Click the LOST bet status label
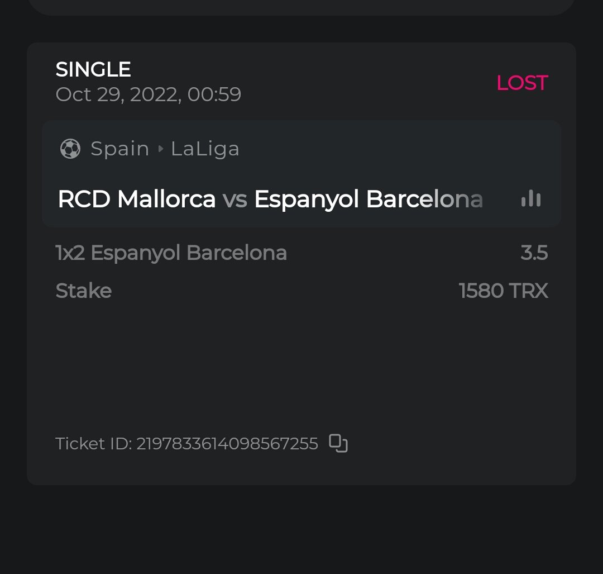 point(522,83)
